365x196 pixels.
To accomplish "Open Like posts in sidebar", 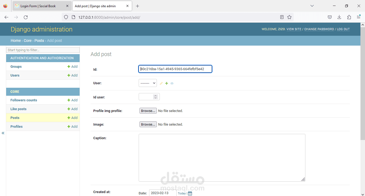I will pyautogui.click(x=18, y=109).
